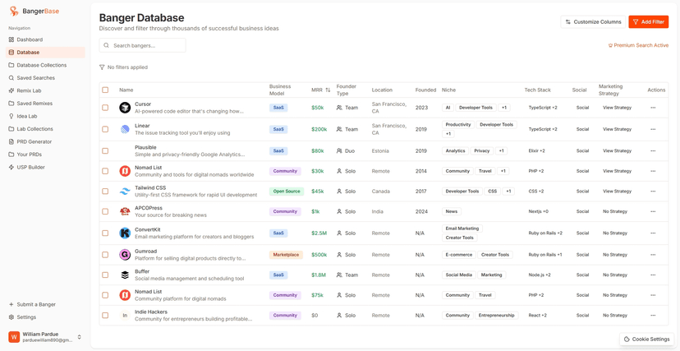This screenshot has width=680, height=351.
Task: Click the BangerBase logo icon
Action: [x=14, y=12]
